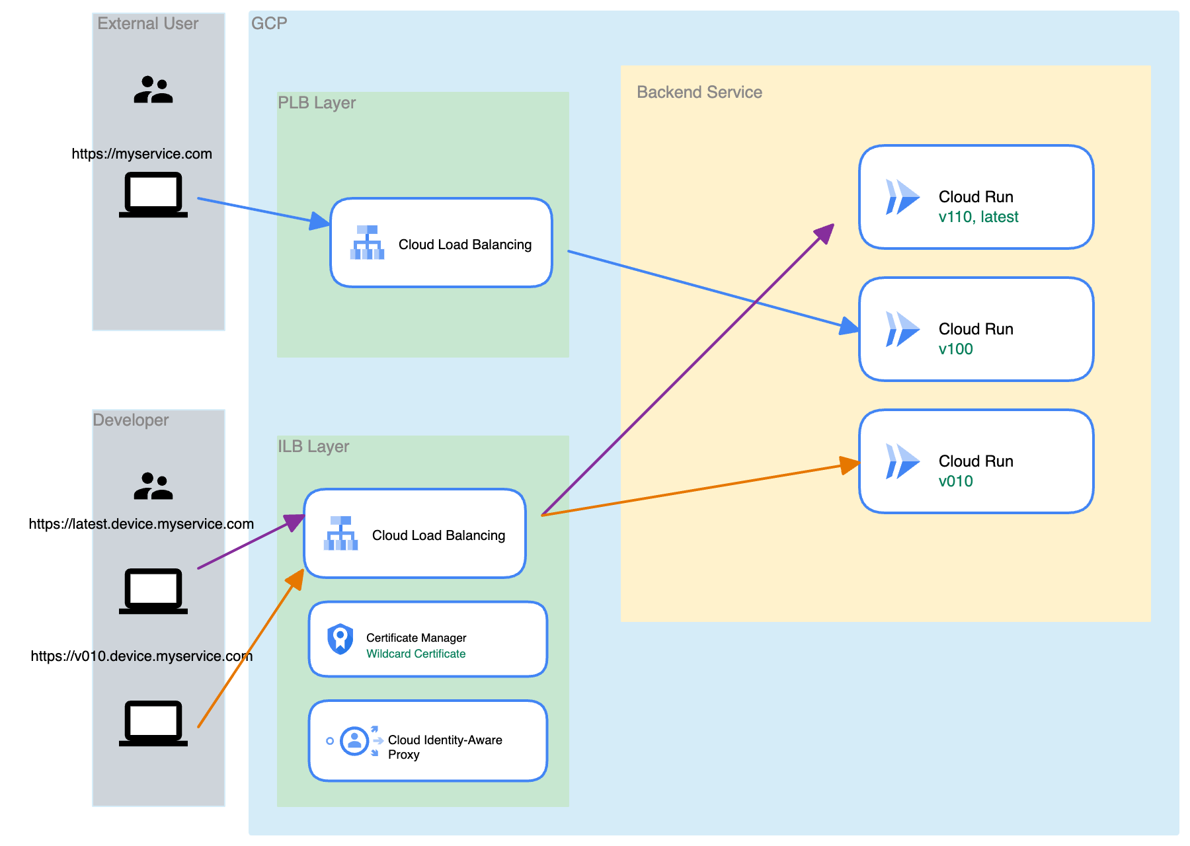Select the https://myservice.com URL text
1190x846 pixels.
pyautogui.click(x=142, y=154)
